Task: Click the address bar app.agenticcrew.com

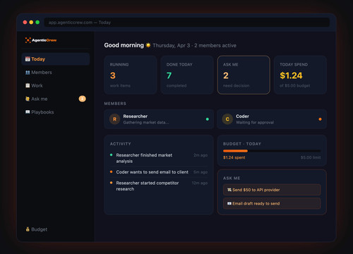Action: click(x=187, y=23)
